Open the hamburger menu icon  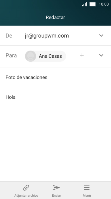87,188
